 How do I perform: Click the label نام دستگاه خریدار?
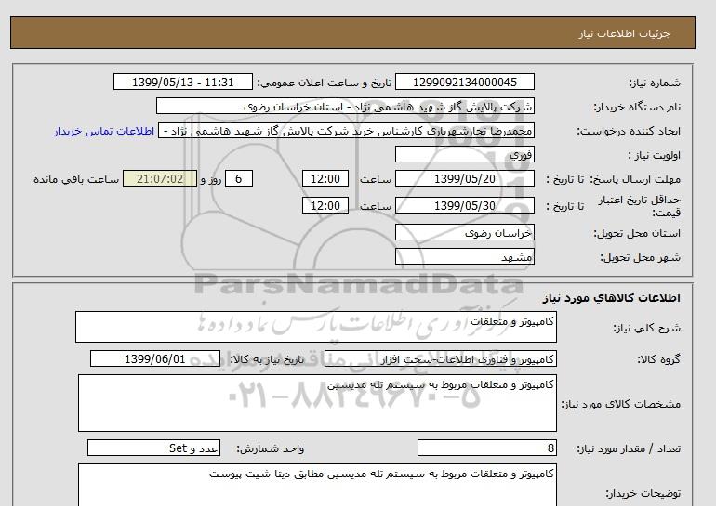click(637, 107)
